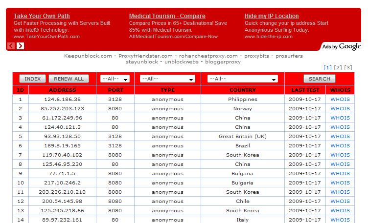Open the Ads by Google link

click(342, 46)
